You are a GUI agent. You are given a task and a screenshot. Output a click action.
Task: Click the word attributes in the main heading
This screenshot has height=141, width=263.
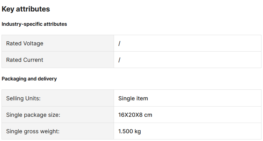[x=33, y=9]
